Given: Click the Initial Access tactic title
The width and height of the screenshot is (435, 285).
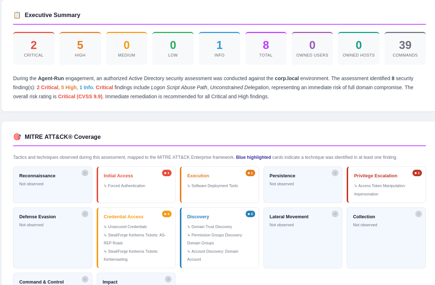Looking at the screenshot, I should pyautogui.click(x=118, y=176).
